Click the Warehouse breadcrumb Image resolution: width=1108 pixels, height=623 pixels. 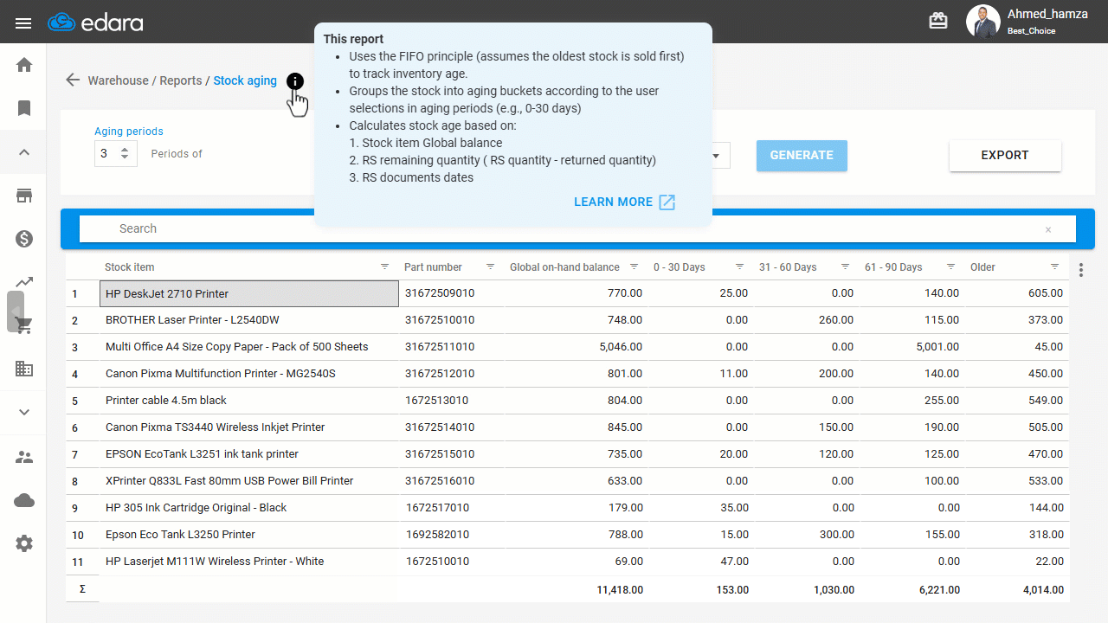click(118, 80)
